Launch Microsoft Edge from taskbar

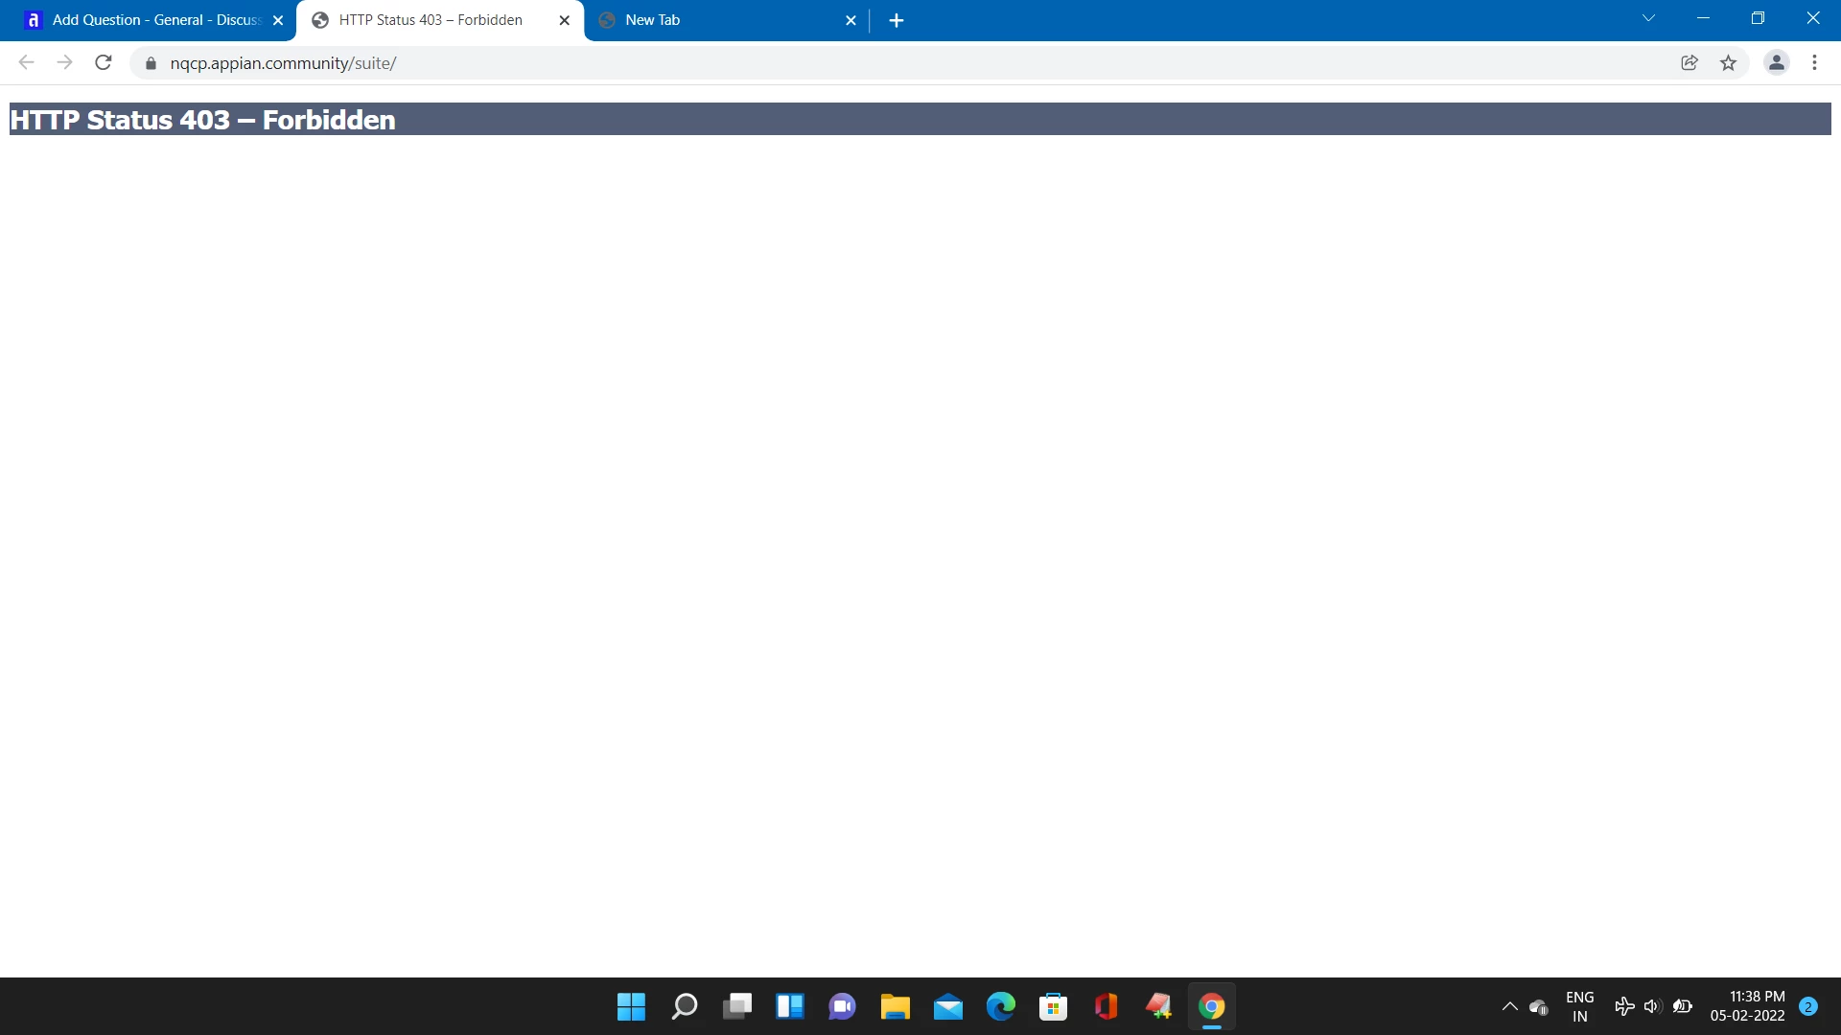pyautogui.click(x=1000, y=1006)
